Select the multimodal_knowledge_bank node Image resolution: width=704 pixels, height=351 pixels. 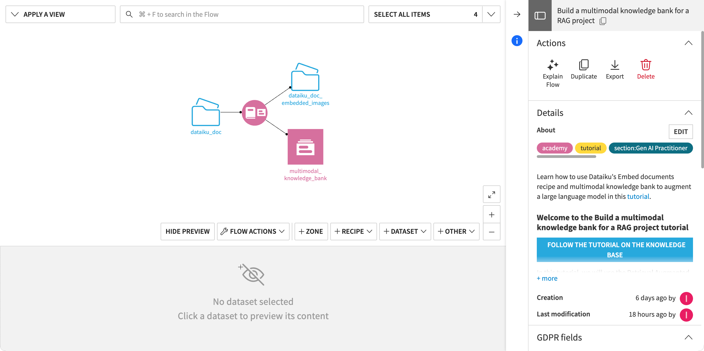305,147
